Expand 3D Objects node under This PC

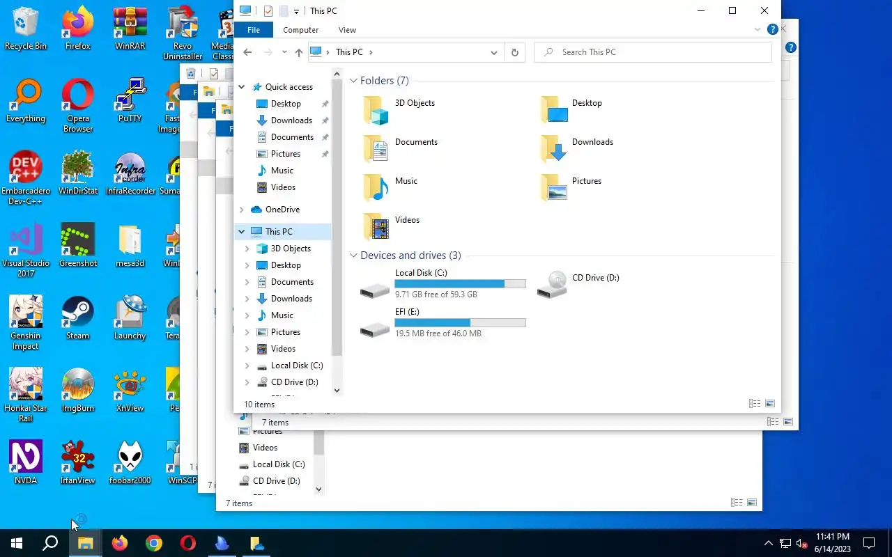[247, 249]
